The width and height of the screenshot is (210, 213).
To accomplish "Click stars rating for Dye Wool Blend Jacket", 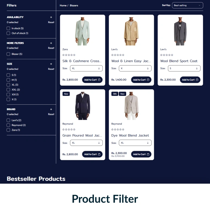I will 118,129.
